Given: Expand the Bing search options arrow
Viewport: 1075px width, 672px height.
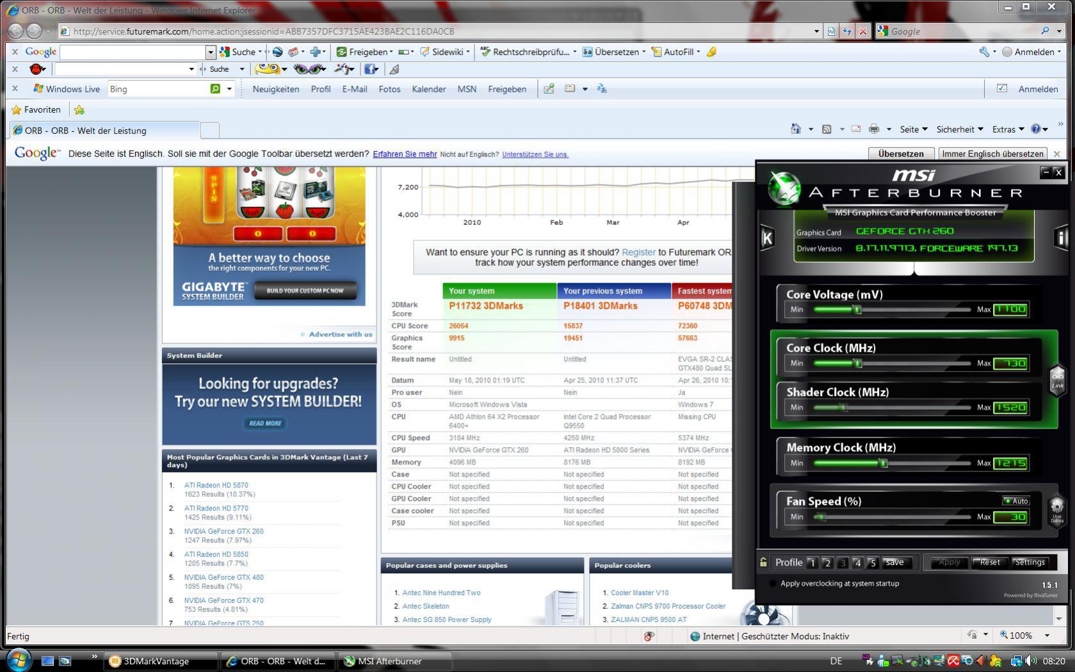Looking at the screenshot, I should [x=229, y=89].
